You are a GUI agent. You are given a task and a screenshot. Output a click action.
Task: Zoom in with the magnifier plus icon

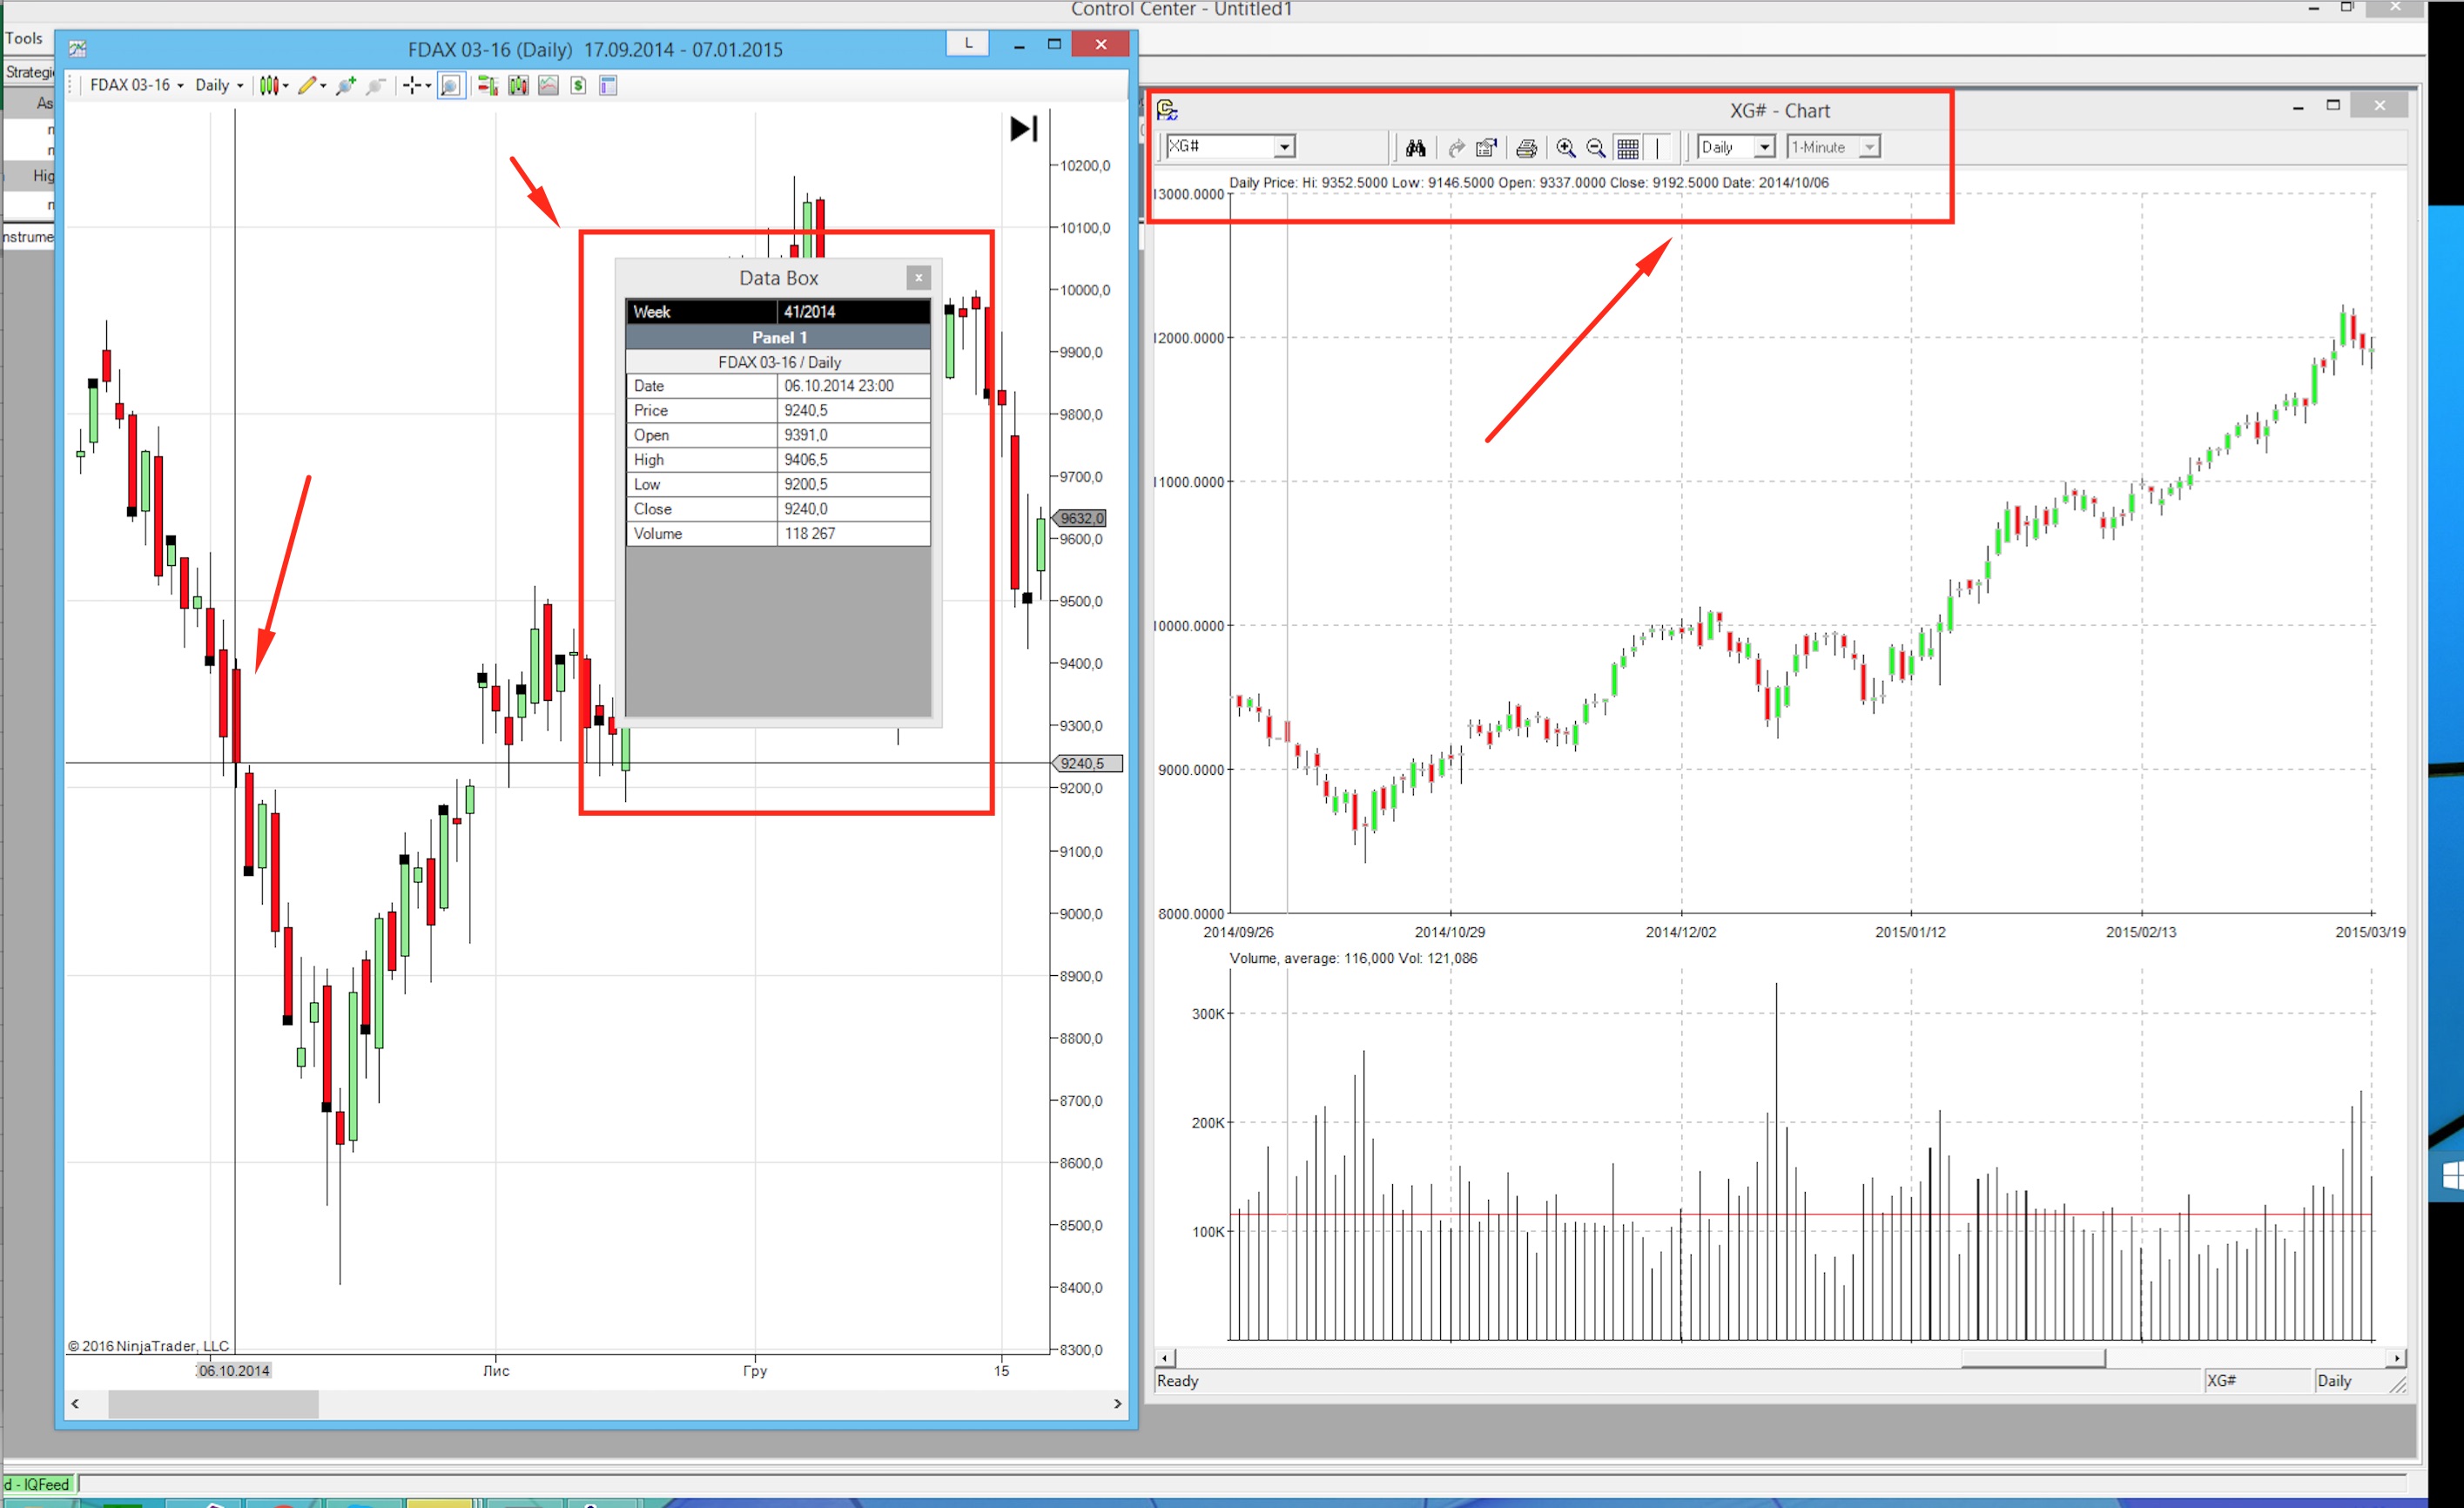346,86
